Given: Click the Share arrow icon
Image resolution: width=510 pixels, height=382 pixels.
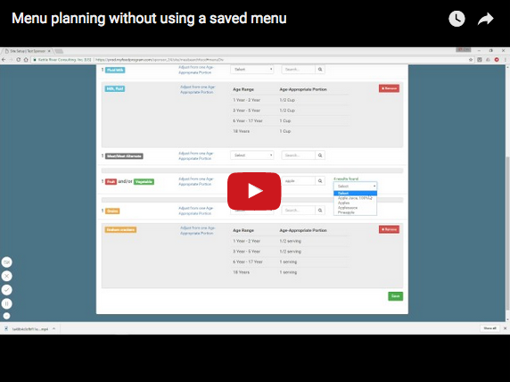Looking at the screenshot, I should tap(486, 19).
